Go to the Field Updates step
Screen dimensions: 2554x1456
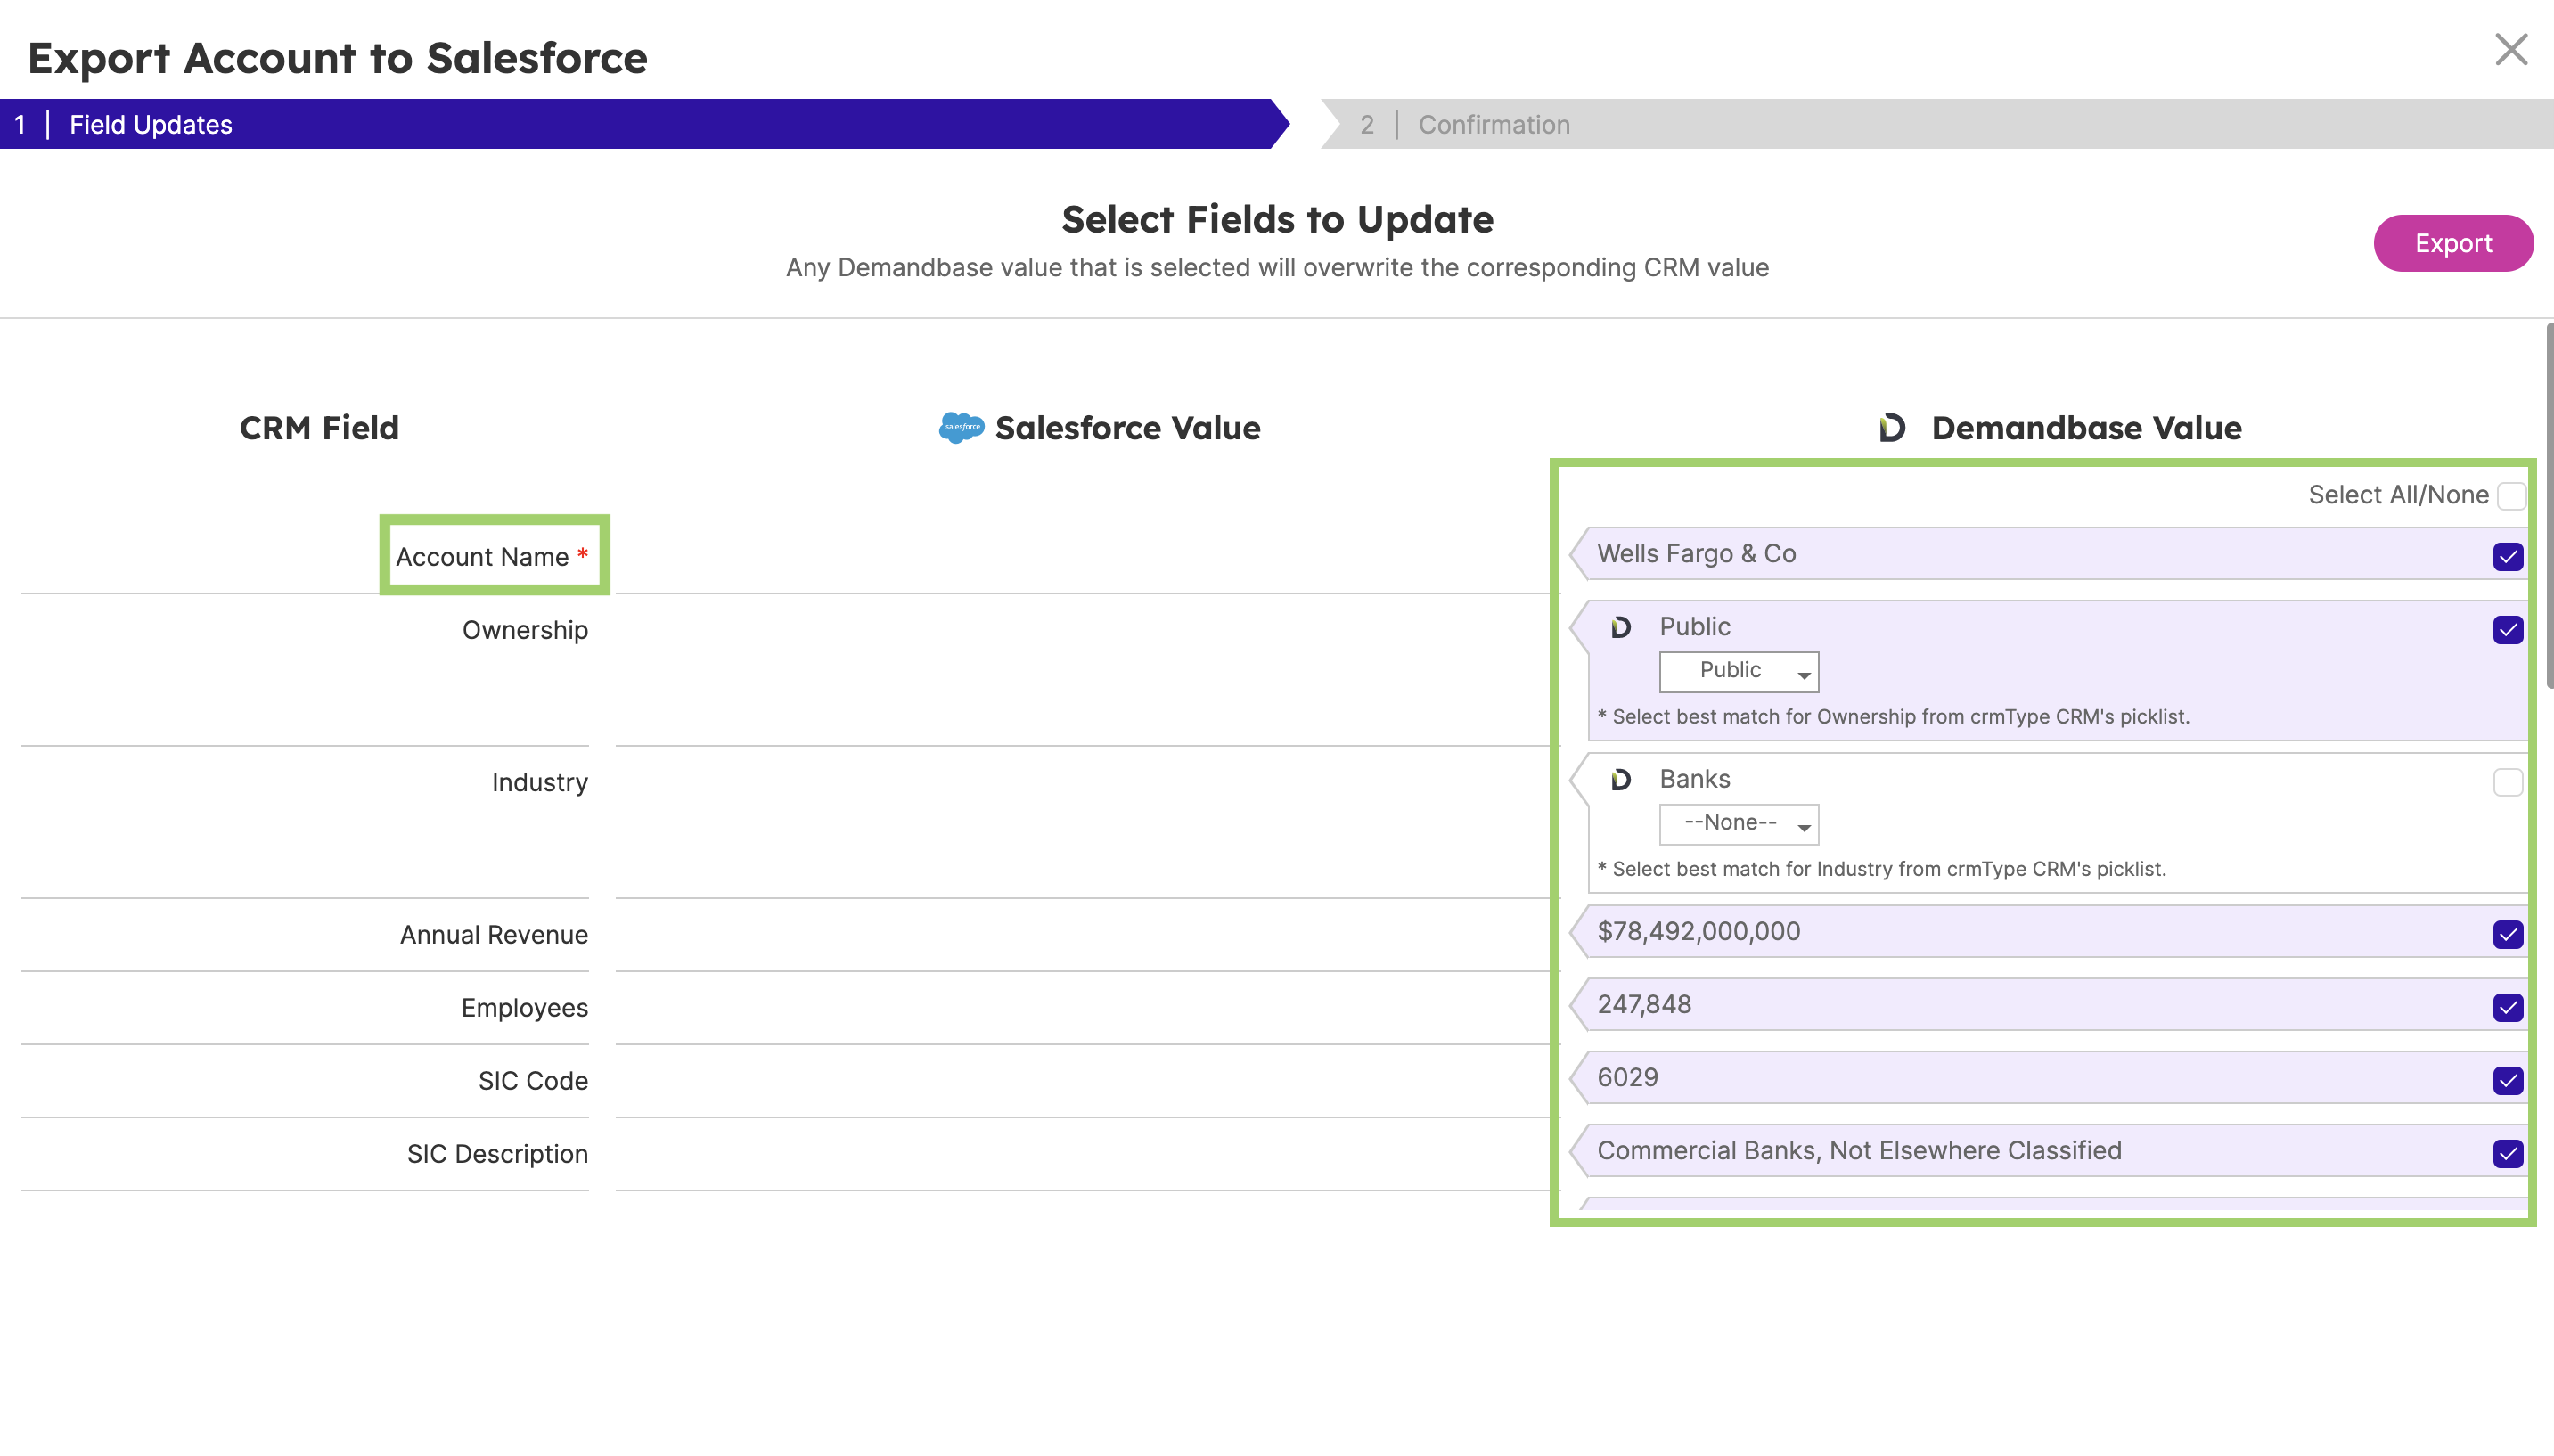(x=150, y=124)
